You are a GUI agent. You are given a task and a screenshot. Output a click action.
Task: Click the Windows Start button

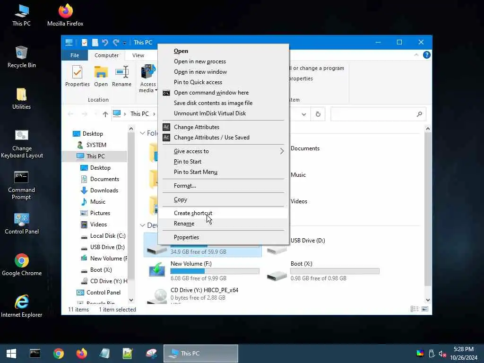click(x=11, y=354)
